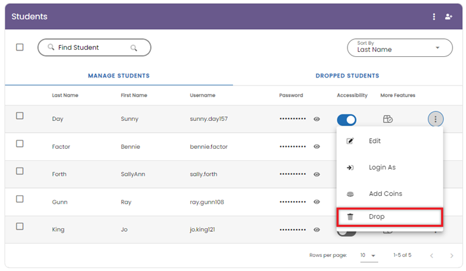Open More Features icon for Sunny Day
Viewport: 466px width, 271px height.
point(388,119)
